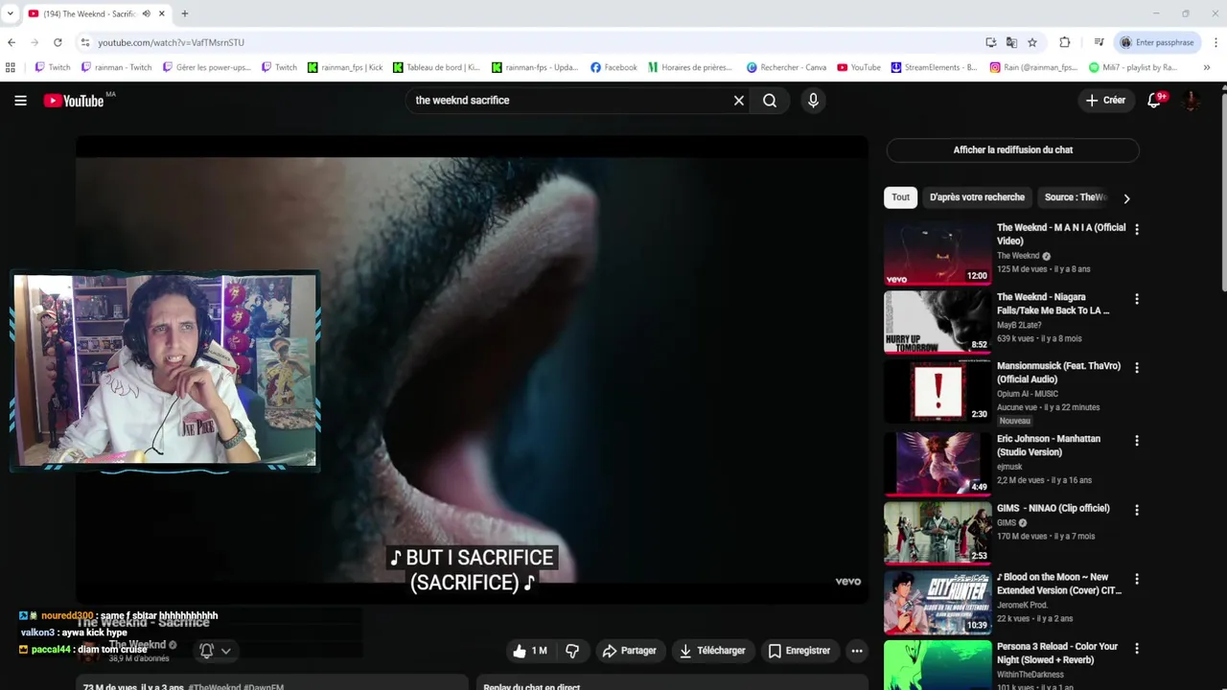
Task: Open a new browser tab
Action: (x=185, y=13)
